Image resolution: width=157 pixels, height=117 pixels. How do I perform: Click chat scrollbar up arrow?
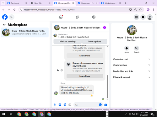(x=107, y=47)
